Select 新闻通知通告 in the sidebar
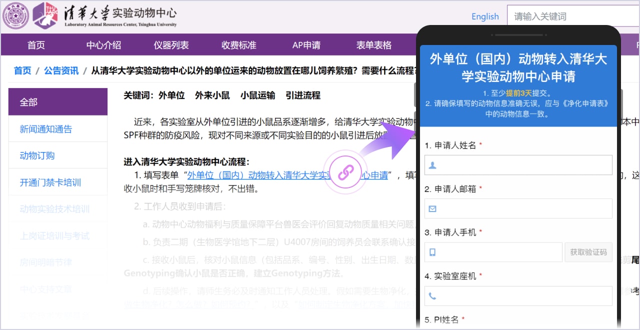This screenshot has width=640, height=330. point(46,129)
